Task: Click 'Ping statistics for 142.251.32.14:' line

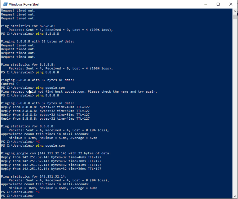Action: tap(34, 176)
